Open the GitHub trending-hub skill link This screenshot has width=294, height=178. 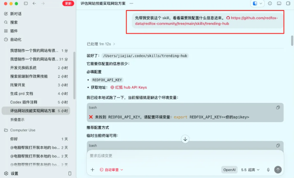coord(206,21)
